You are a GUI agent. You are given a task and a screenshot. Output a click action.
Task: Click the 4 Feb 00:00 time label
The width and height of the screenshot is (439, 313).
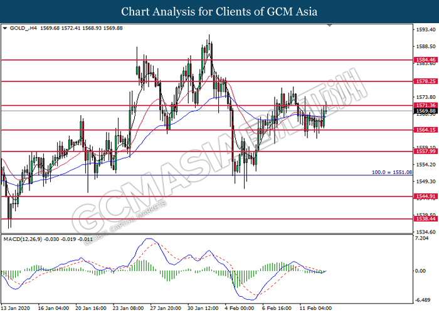point(240,308)
